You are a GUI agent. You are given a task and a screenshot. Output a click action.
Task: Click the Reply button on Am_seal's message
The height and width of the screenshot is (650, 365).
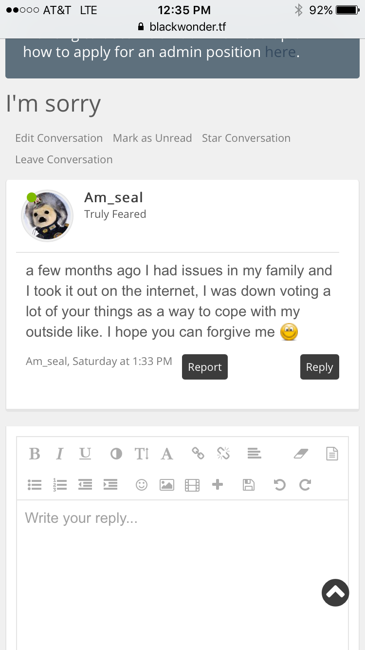[319, 367]
